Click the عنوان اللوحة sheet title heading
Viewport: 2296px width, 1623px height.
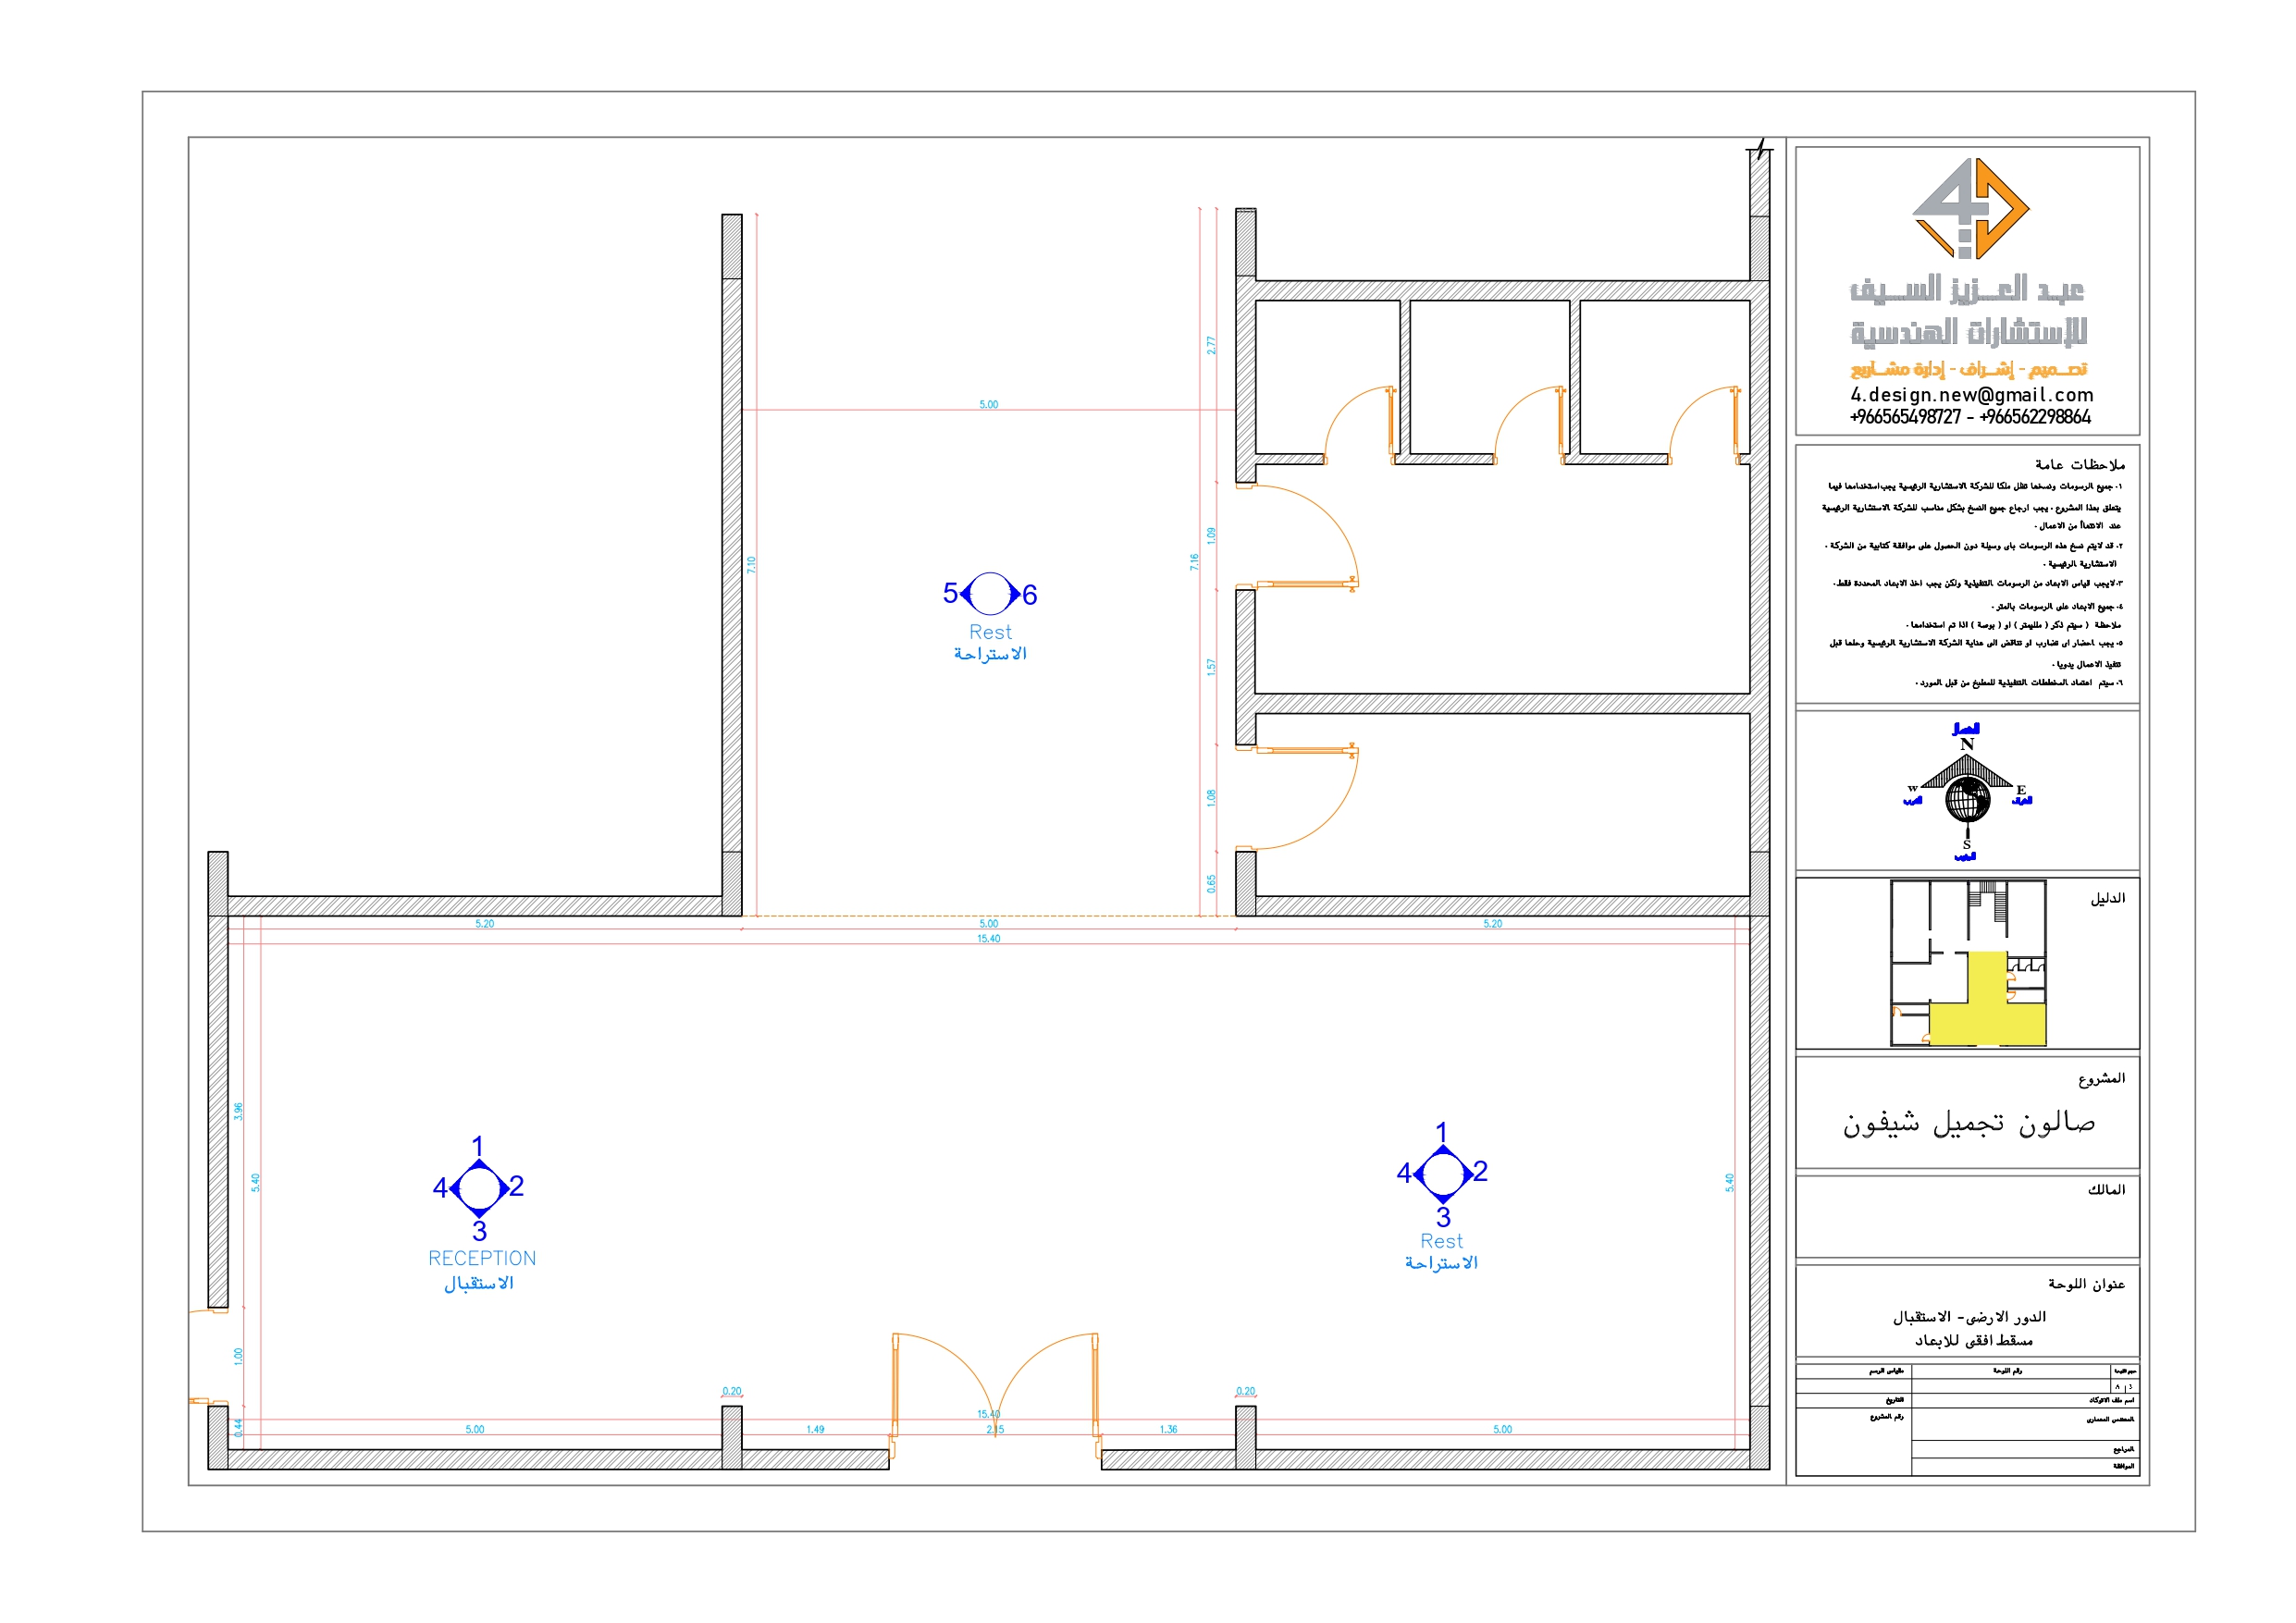[x=2086, y=1284]
